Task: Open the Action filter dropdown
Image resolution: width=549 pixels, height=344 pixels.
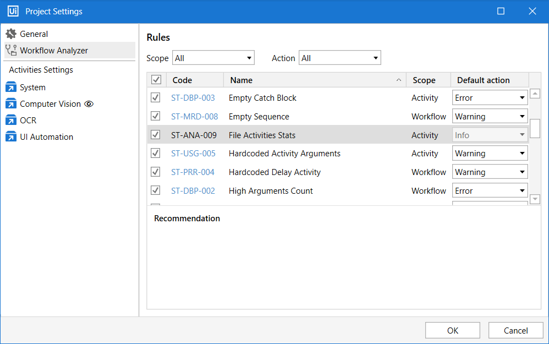Action: (339, 58)
